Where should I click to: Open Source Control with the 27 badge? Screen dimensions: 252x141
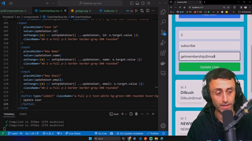point(163,33)
